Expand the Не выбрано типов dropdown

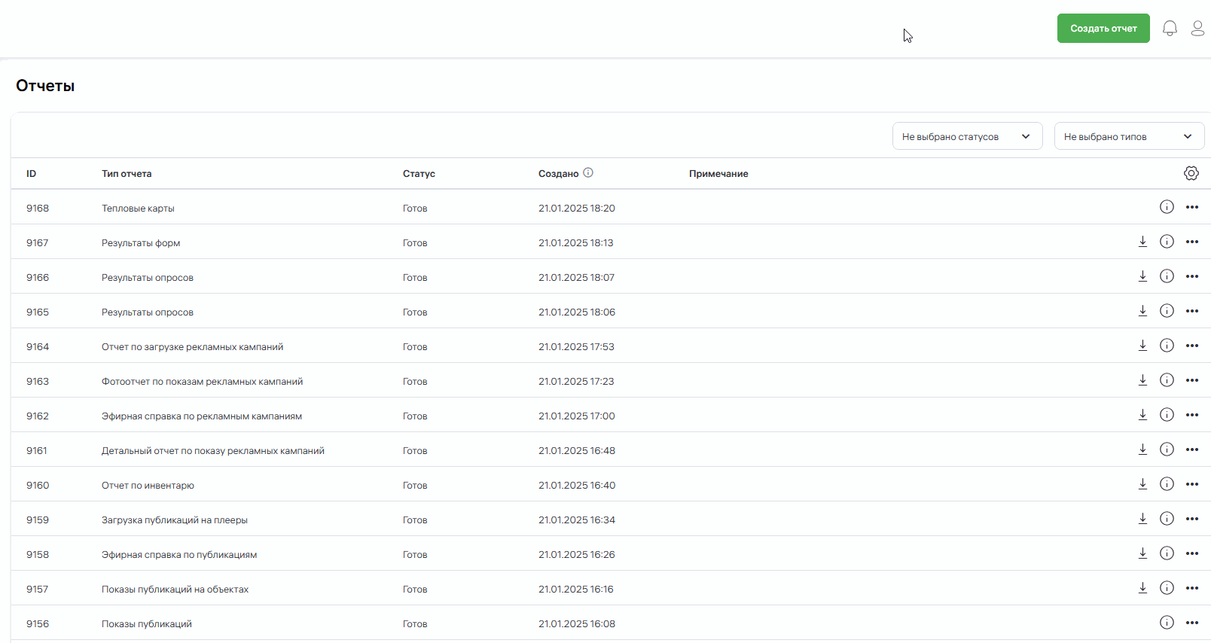click(1128, 136)
